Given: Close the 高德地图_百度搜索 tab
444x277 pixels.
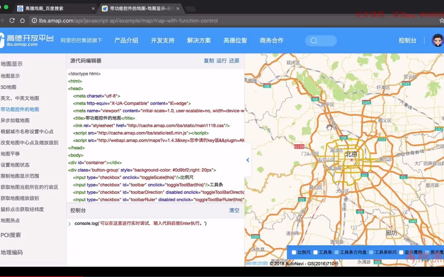Looking at the screenshot, I should (93, 8).
